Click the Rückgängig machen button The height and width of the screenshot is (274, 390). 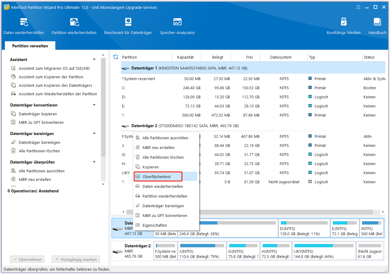[76, 260]
